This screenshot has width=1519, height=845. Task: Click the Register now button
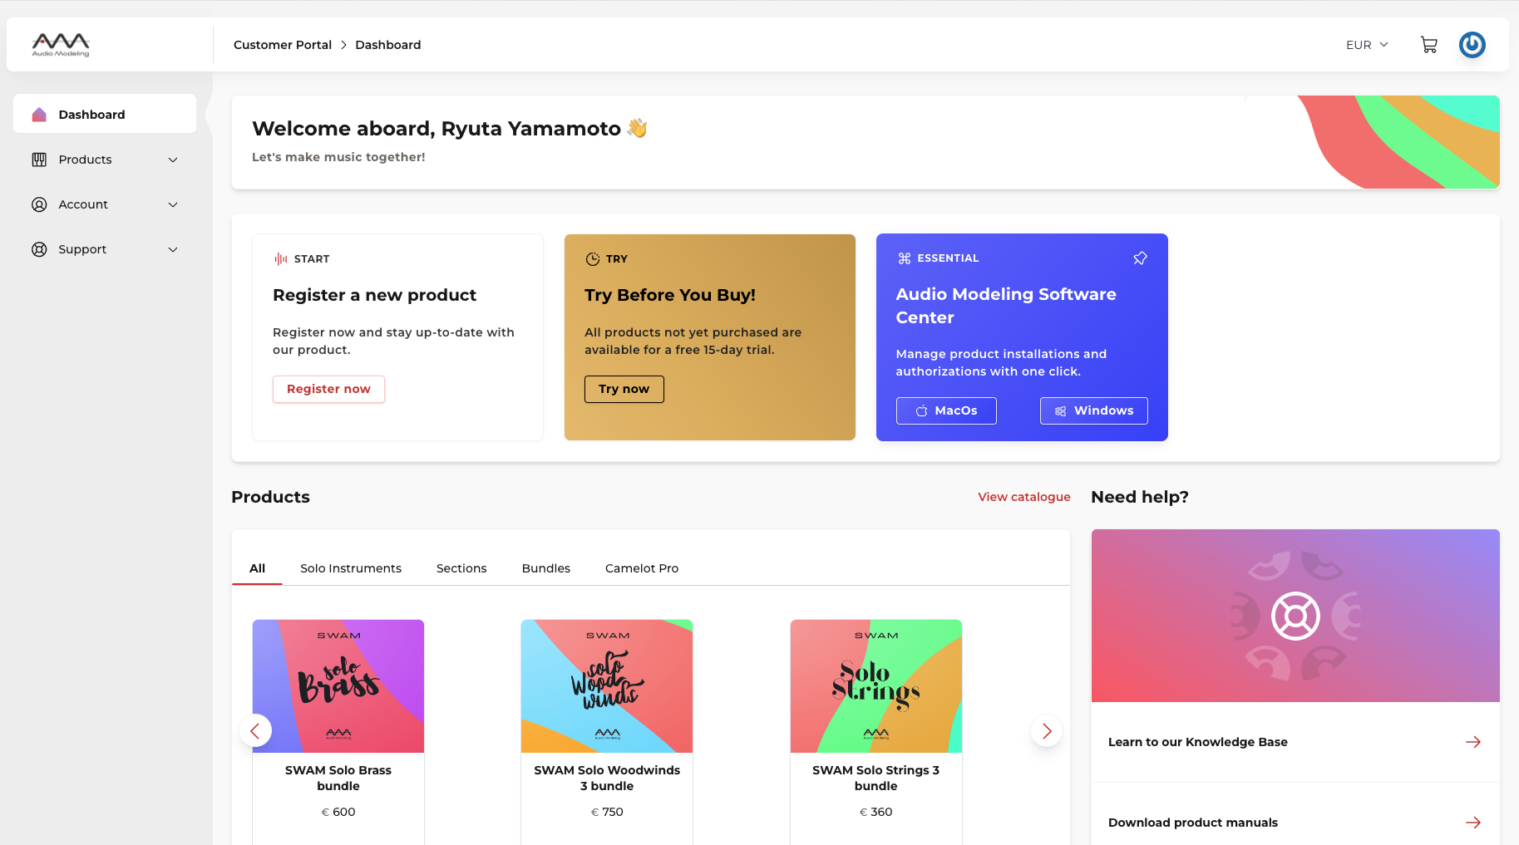pyautogui.click(x=328, y=389)
